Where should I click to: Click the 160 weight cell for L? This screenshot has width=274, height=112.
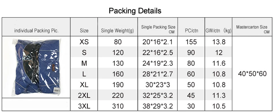118,74
